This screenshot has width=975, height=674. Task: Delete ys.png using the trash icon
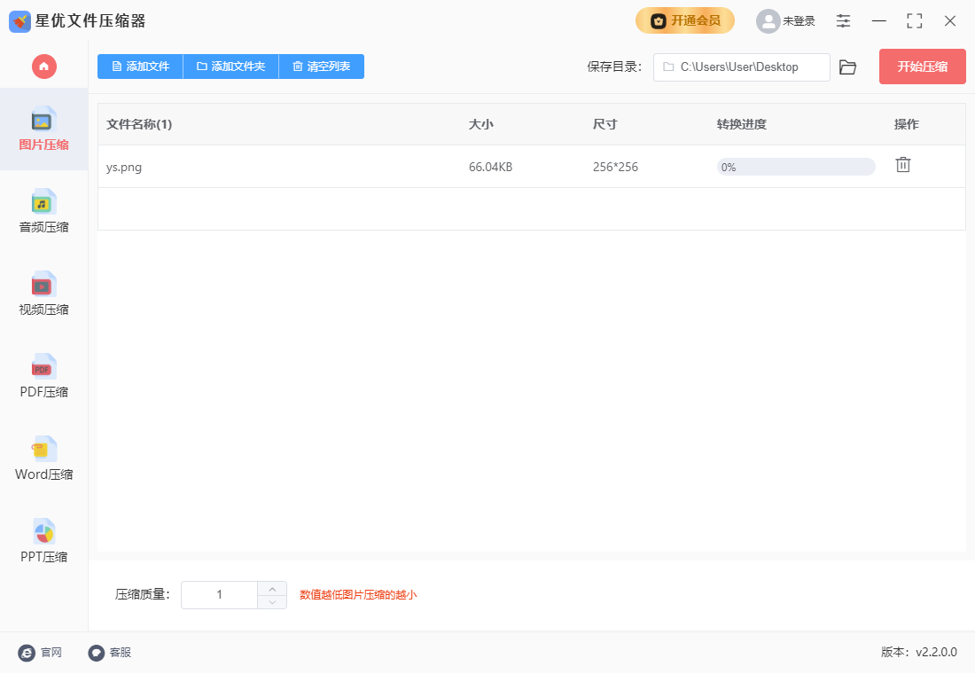(902, 165)
